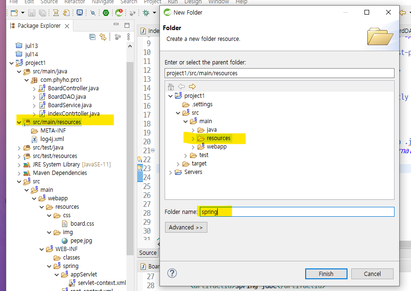Viewport: 411px width, 291px height.
Task: Click Collapse All in Package Explorer
Action: [x=92, y=37]
